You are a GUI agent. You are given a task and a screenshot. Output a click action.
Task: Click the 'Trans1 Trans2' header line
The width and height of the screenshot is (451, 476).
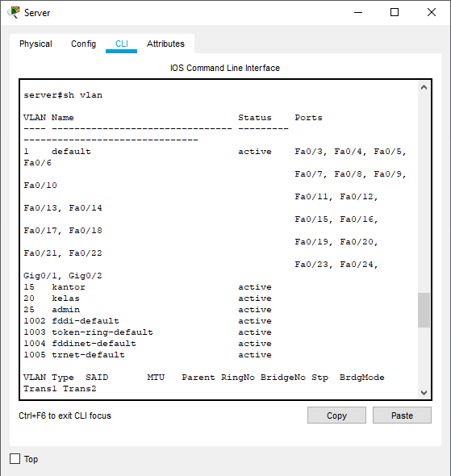point(60,389)
